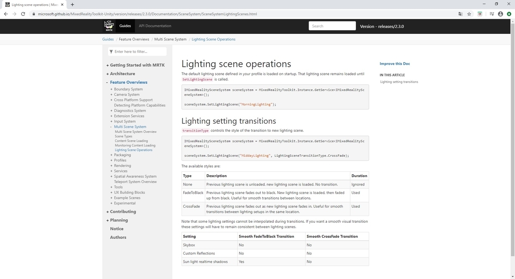515x279 pixels.
Task: Jump to Lighting setting transitions in article
Action: click(x=399, y=82)
